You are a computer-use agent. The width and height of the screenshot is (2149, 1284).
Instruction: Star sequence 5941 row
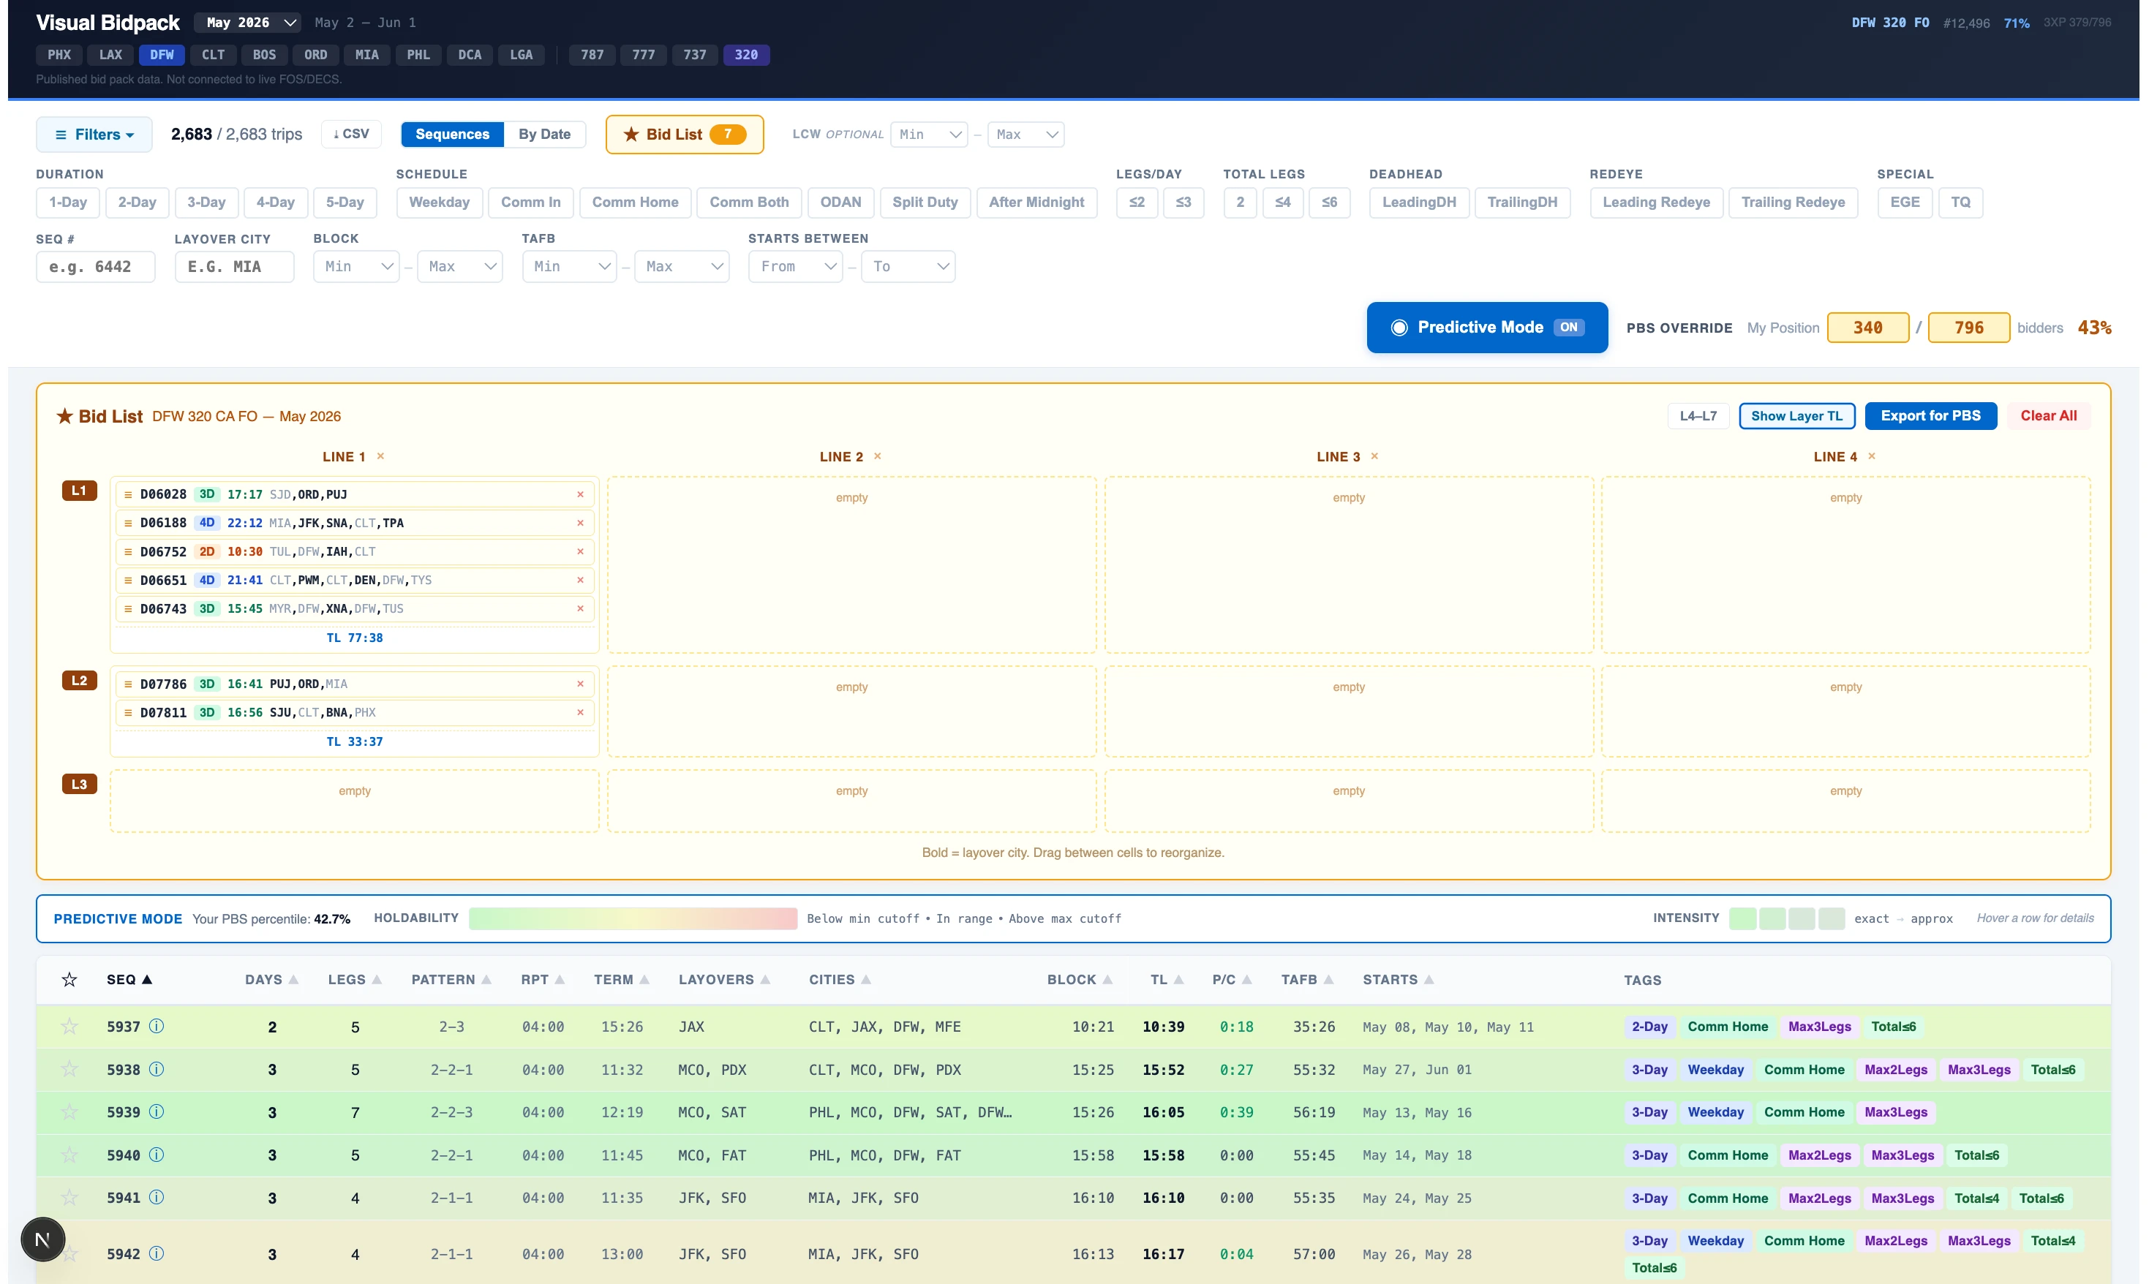click(69, 1198)
